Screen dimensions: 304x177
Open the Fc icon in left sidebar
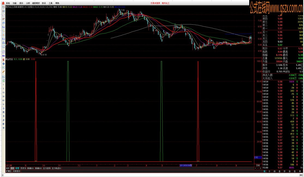4,27
